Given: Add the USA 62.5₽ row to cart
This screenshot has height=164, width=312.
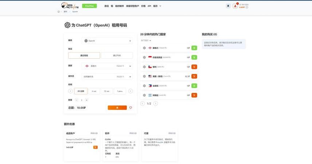Looking at the screenshot, I should click(x=194, y=76).
